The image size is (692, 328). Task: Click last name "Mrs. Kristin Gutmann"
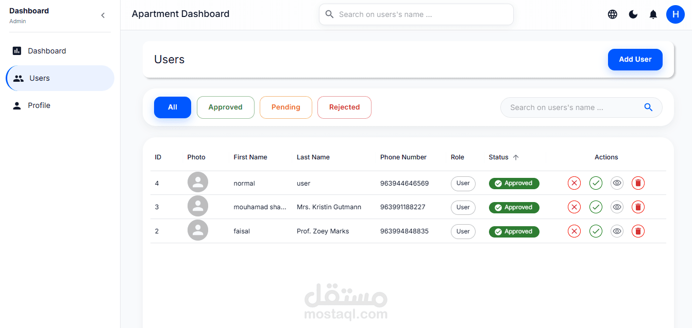click(x=329, y=207)
